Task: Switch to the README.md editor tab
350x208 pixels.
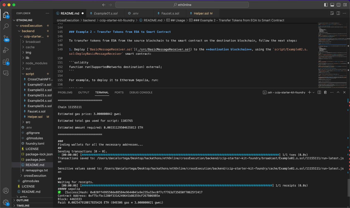Action: [x=70, y=13]
